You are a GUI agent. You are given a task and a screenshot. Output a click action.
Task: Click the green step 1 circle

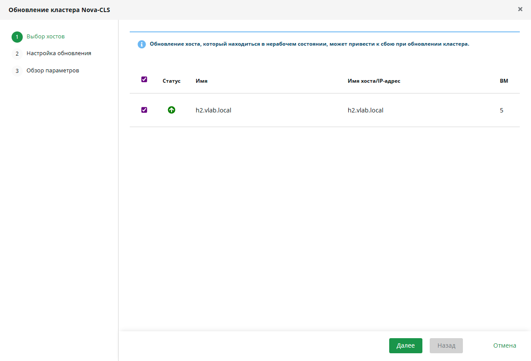coord(17,37)
